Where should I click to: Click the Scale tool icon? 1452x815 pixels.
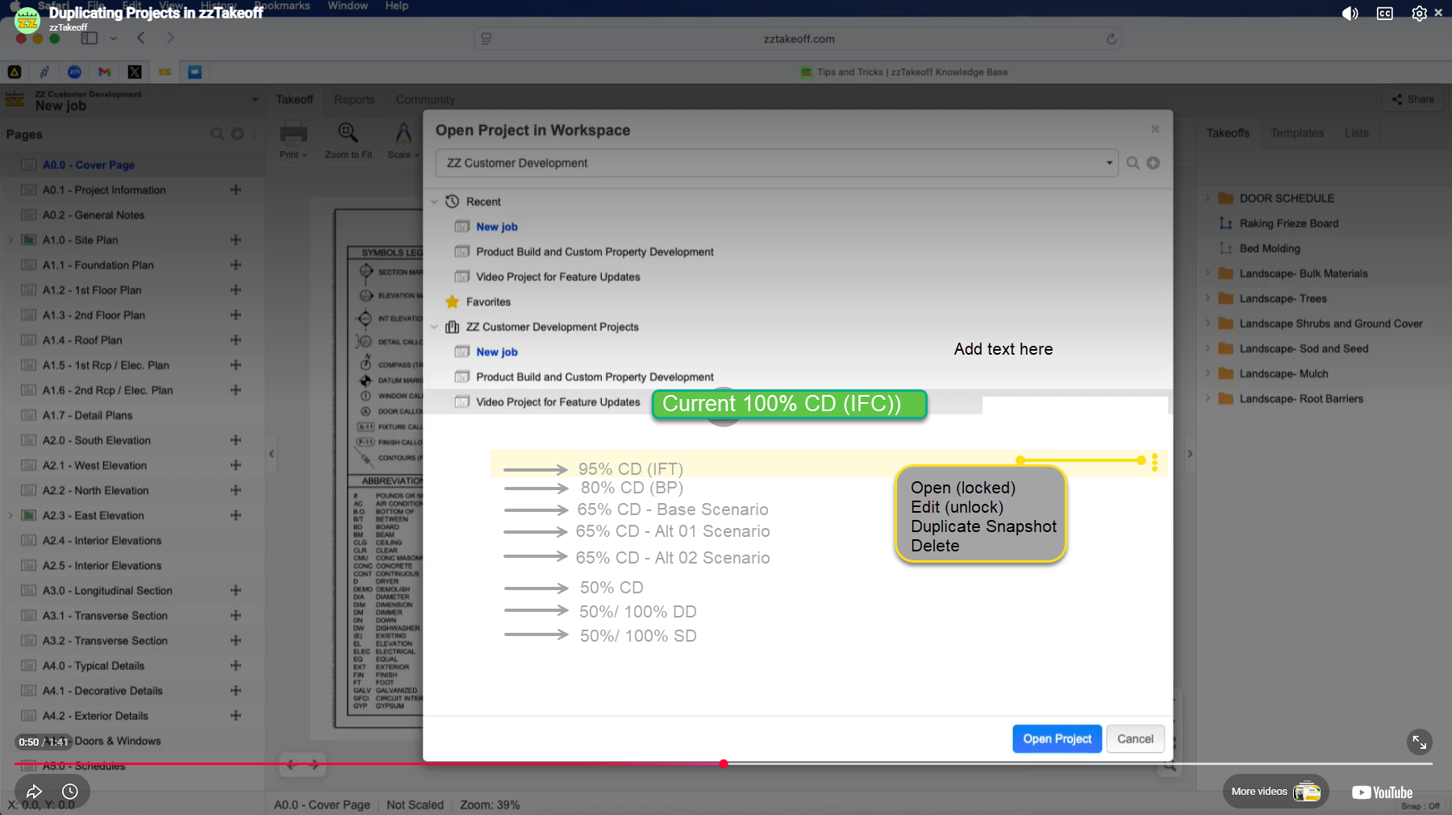point(403,134)
